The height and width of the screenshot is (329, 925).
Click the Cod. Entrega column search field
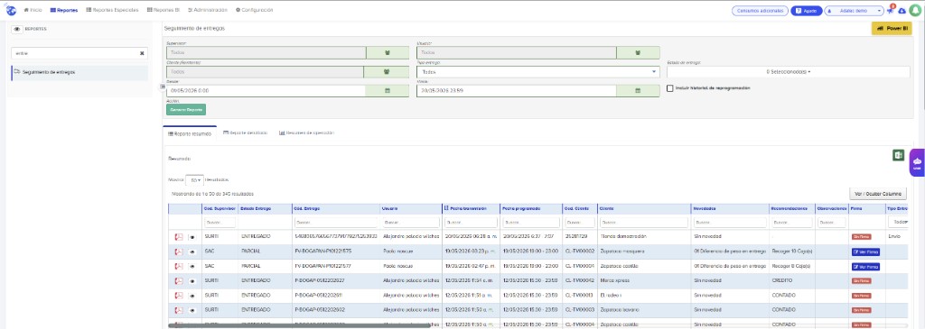click(335, 223)
